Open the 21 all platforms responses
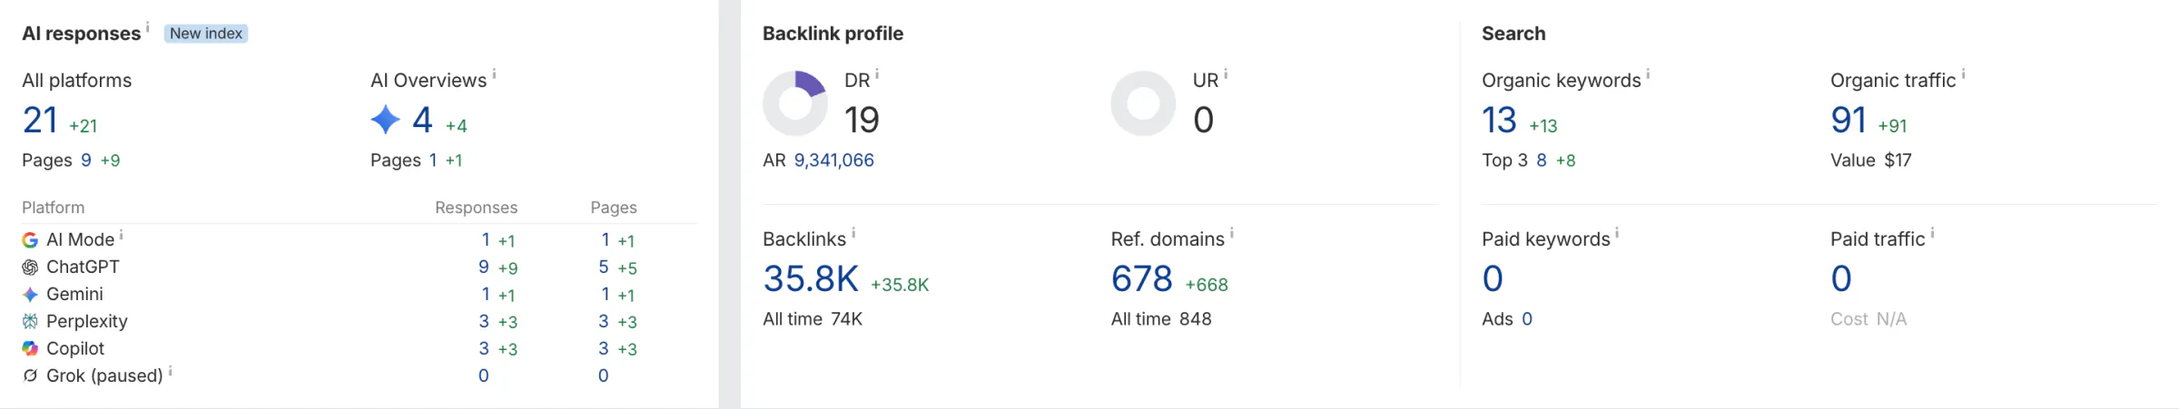2179x409 pixels. [x=40, y=121]
